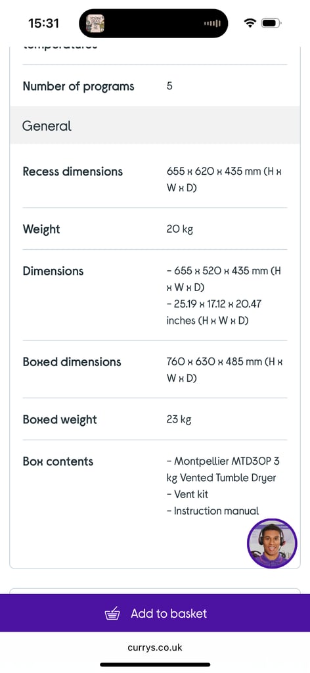Tap the currys.co.uk address bar
The height and width of the screenshot is (673, 310).
[x=155, y=647]
